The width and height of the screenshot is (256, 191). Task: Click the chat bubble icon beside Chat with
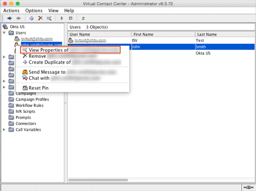pos(25,78)
